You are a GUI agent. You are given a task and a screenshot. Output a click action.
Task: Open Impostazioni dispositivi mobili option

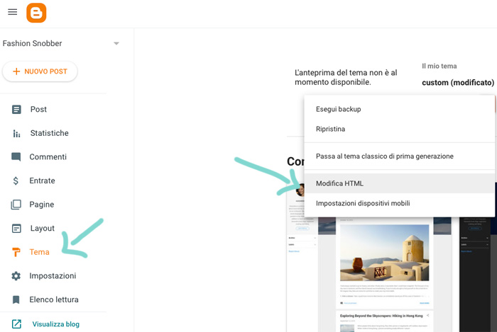399,203
